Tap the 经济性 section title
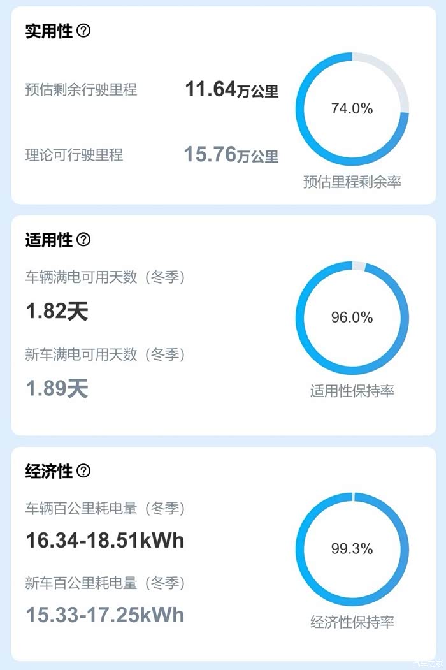The width and height of the screenshot is (446, 670). point(49,472)
